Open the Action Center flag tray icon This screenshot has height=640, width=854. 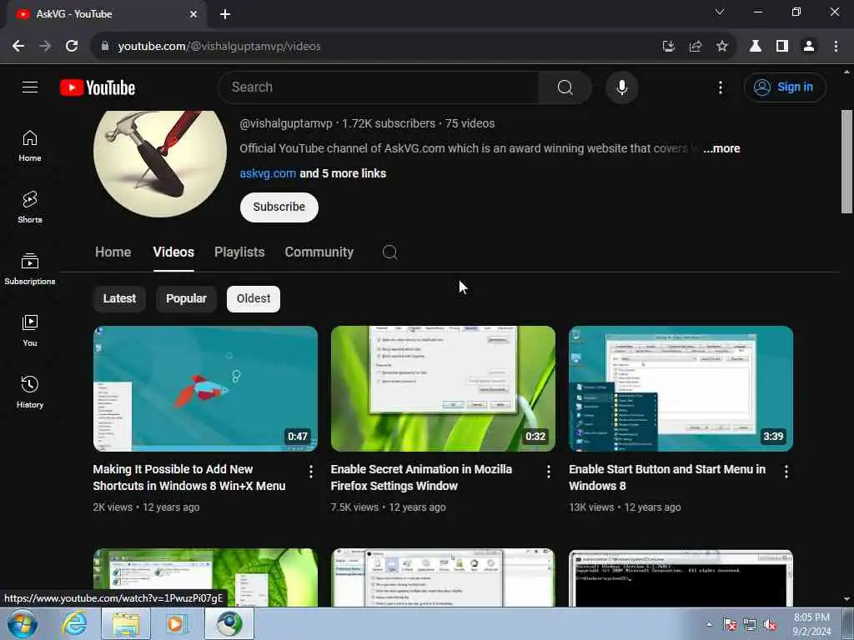[730, 625]
